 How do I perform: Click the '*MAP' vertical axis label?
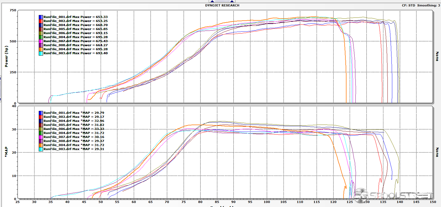(x=6, y=152)
